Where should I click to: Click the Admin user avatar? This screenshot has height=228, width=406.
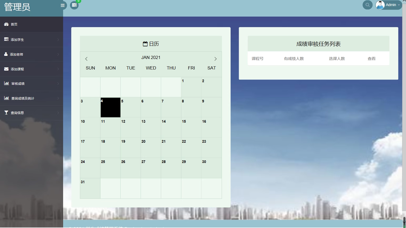click(x=380, y=5)
